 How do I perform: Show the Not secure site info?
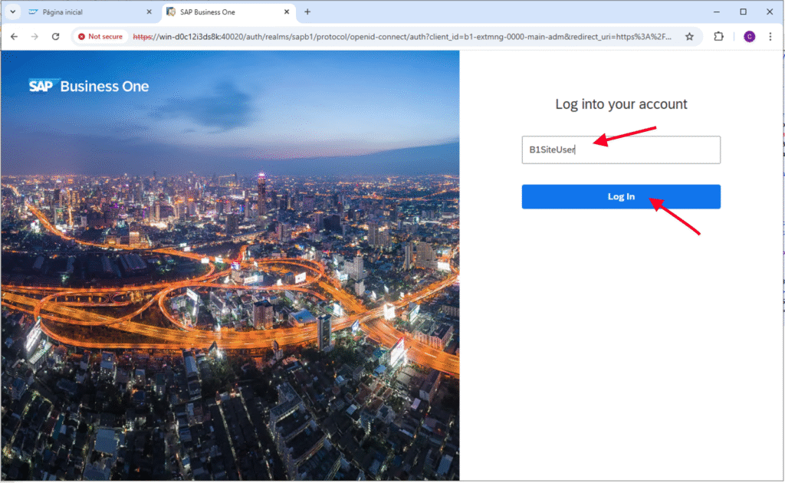[x=100, y=37]
